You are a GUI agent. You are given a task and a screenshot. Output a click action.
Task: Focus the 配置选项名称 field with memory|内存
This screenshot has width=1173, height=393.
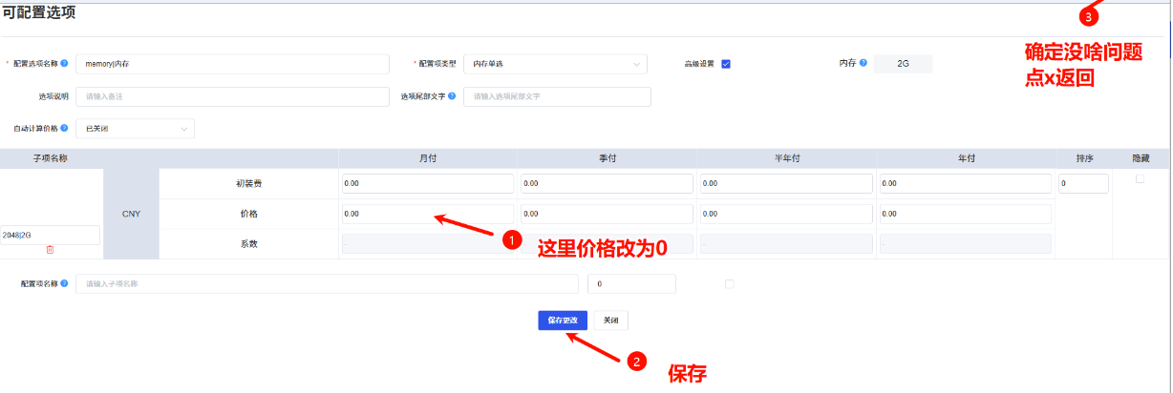[232, 64]
